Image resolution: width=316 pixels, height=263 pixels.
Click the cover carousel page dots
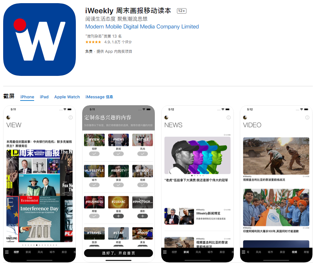39,245
